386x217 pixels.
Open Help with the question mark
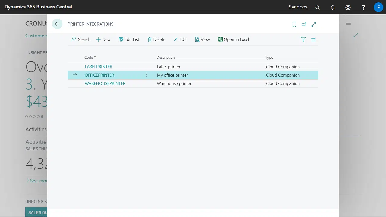[363, 7]
